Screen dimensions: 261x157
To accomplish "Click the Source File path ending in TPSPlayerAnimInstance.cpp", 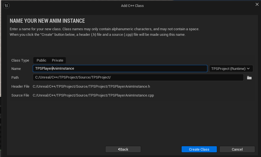I will [93, 95].
